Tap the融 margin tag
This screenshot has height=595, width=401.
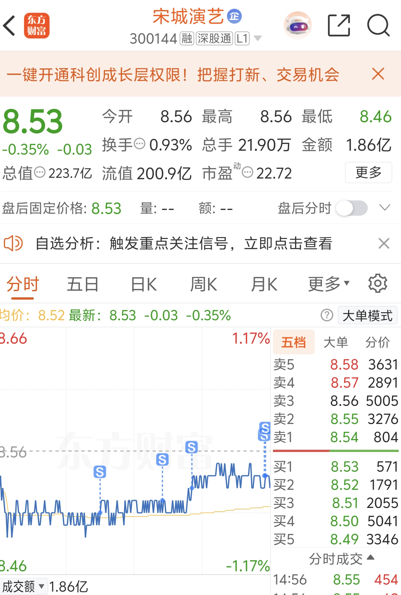pos(187,39)
